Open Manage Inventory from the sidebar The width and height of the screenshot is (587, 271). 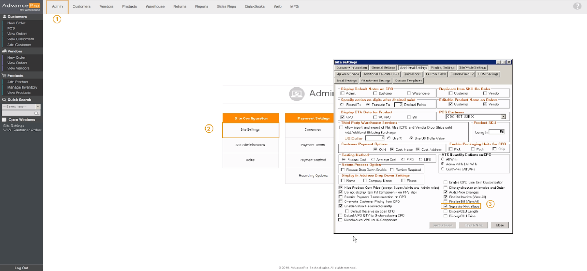click(22, 87)
